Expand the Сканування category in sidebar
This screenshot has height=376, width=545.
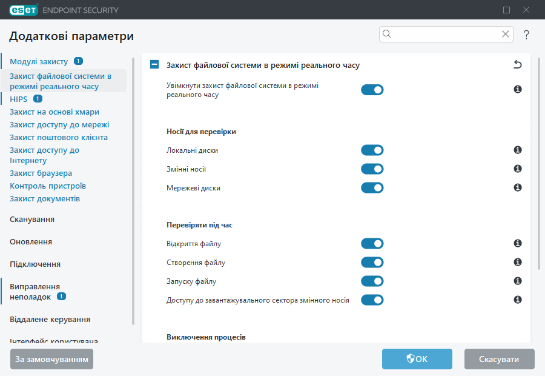pyautogui.click(x=32, y=220)
